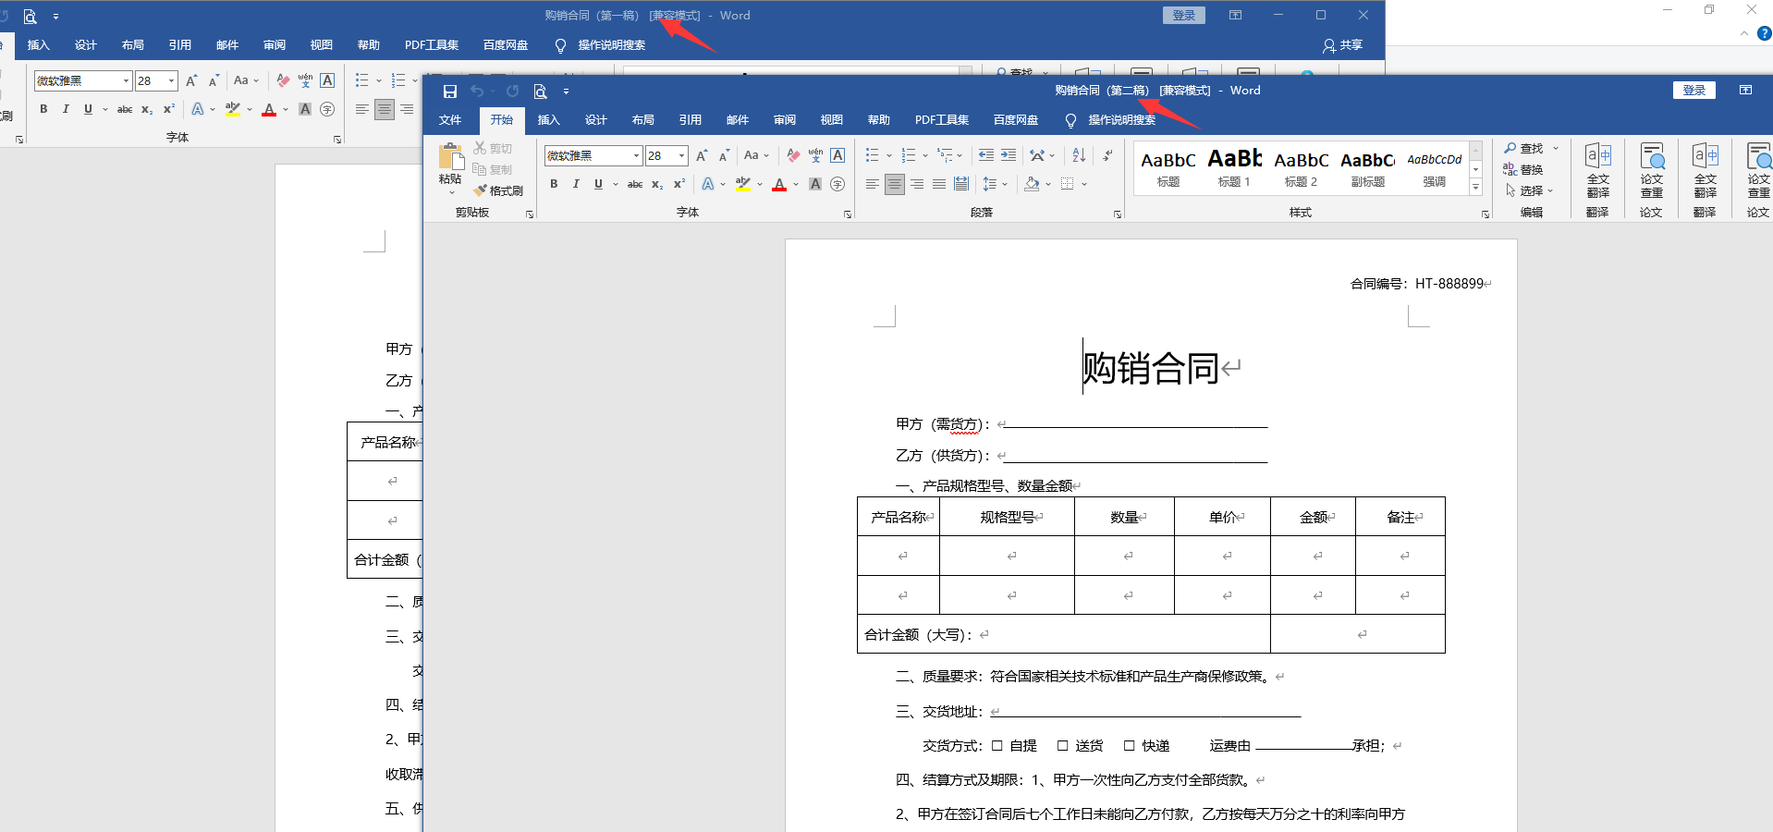Check the 自提 delivery checkbox
Image resolution: width=1773 pixels, height=832 pixels.
tap(997, 745)
